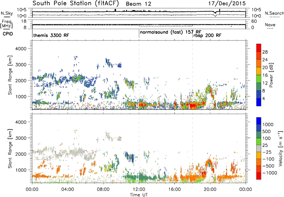Click the '12:00' time axis label
The image size is (284, 197).
[x=139, y=190]
